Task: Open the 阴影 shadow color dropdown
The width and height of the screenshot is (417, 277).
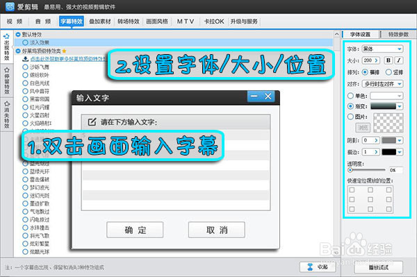Action: [x=400, y=140]
